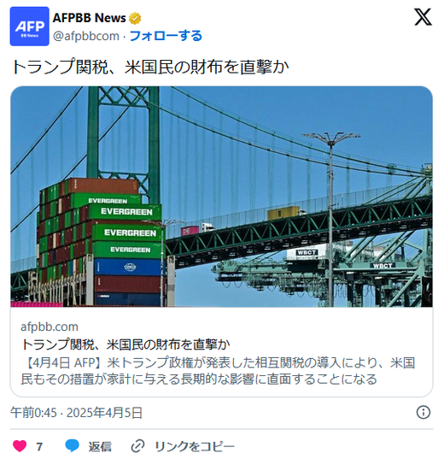Open the tweet info circle icon

coord(423,412)
